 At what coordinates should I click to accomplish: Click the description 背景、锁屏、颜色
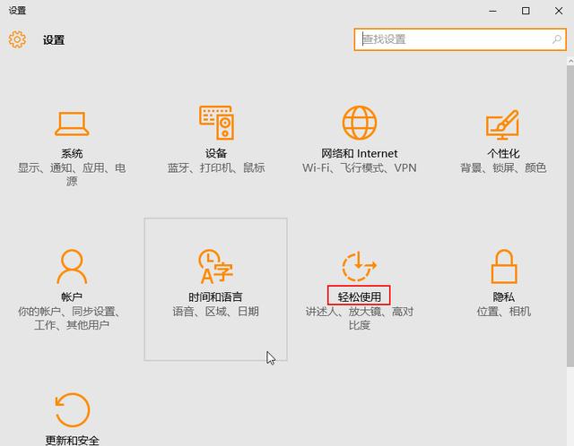[x=503, y=167]
